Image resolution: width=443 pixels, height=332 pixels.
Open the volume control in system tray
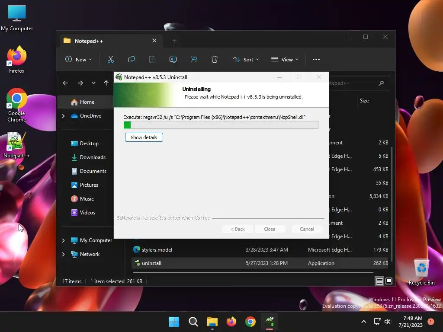tap(388, 322)
